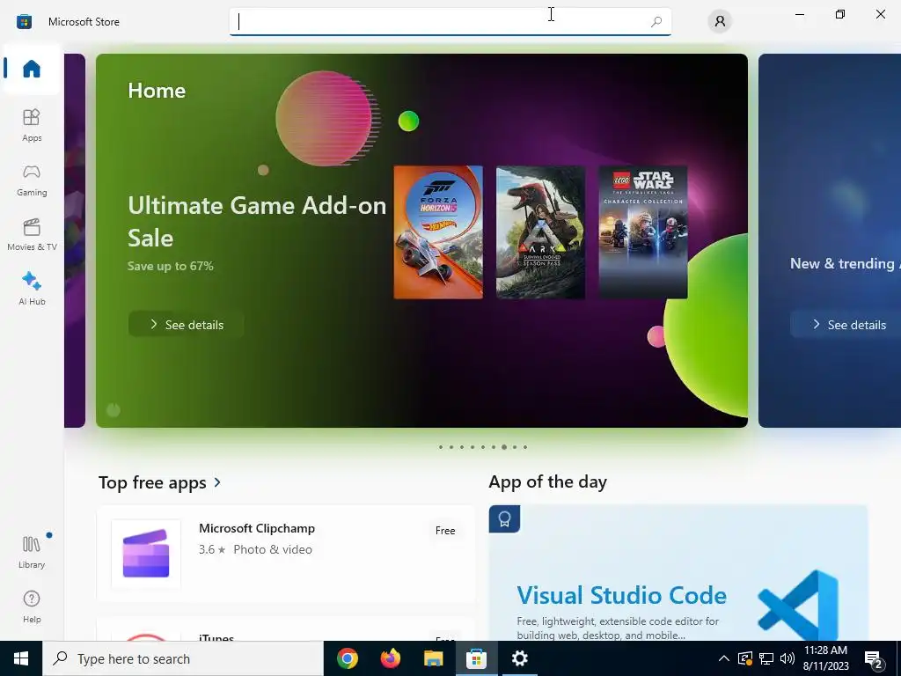Open the volume control in tray
Image resolution: width=901 pixels, height=676 pixels.
pos(787,658)
